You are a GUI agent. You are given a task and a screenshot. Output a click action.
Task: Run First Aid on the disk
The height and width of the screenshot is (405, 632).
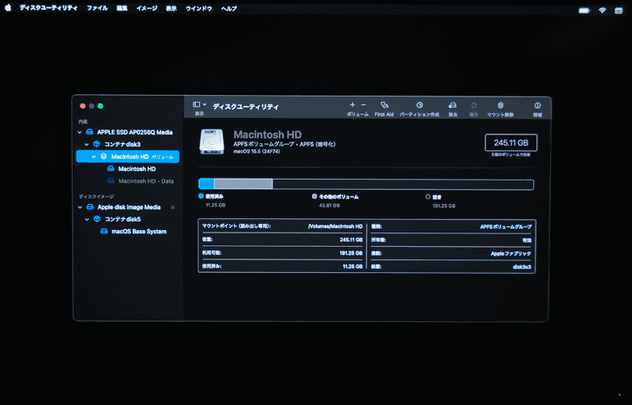[384, 105]
